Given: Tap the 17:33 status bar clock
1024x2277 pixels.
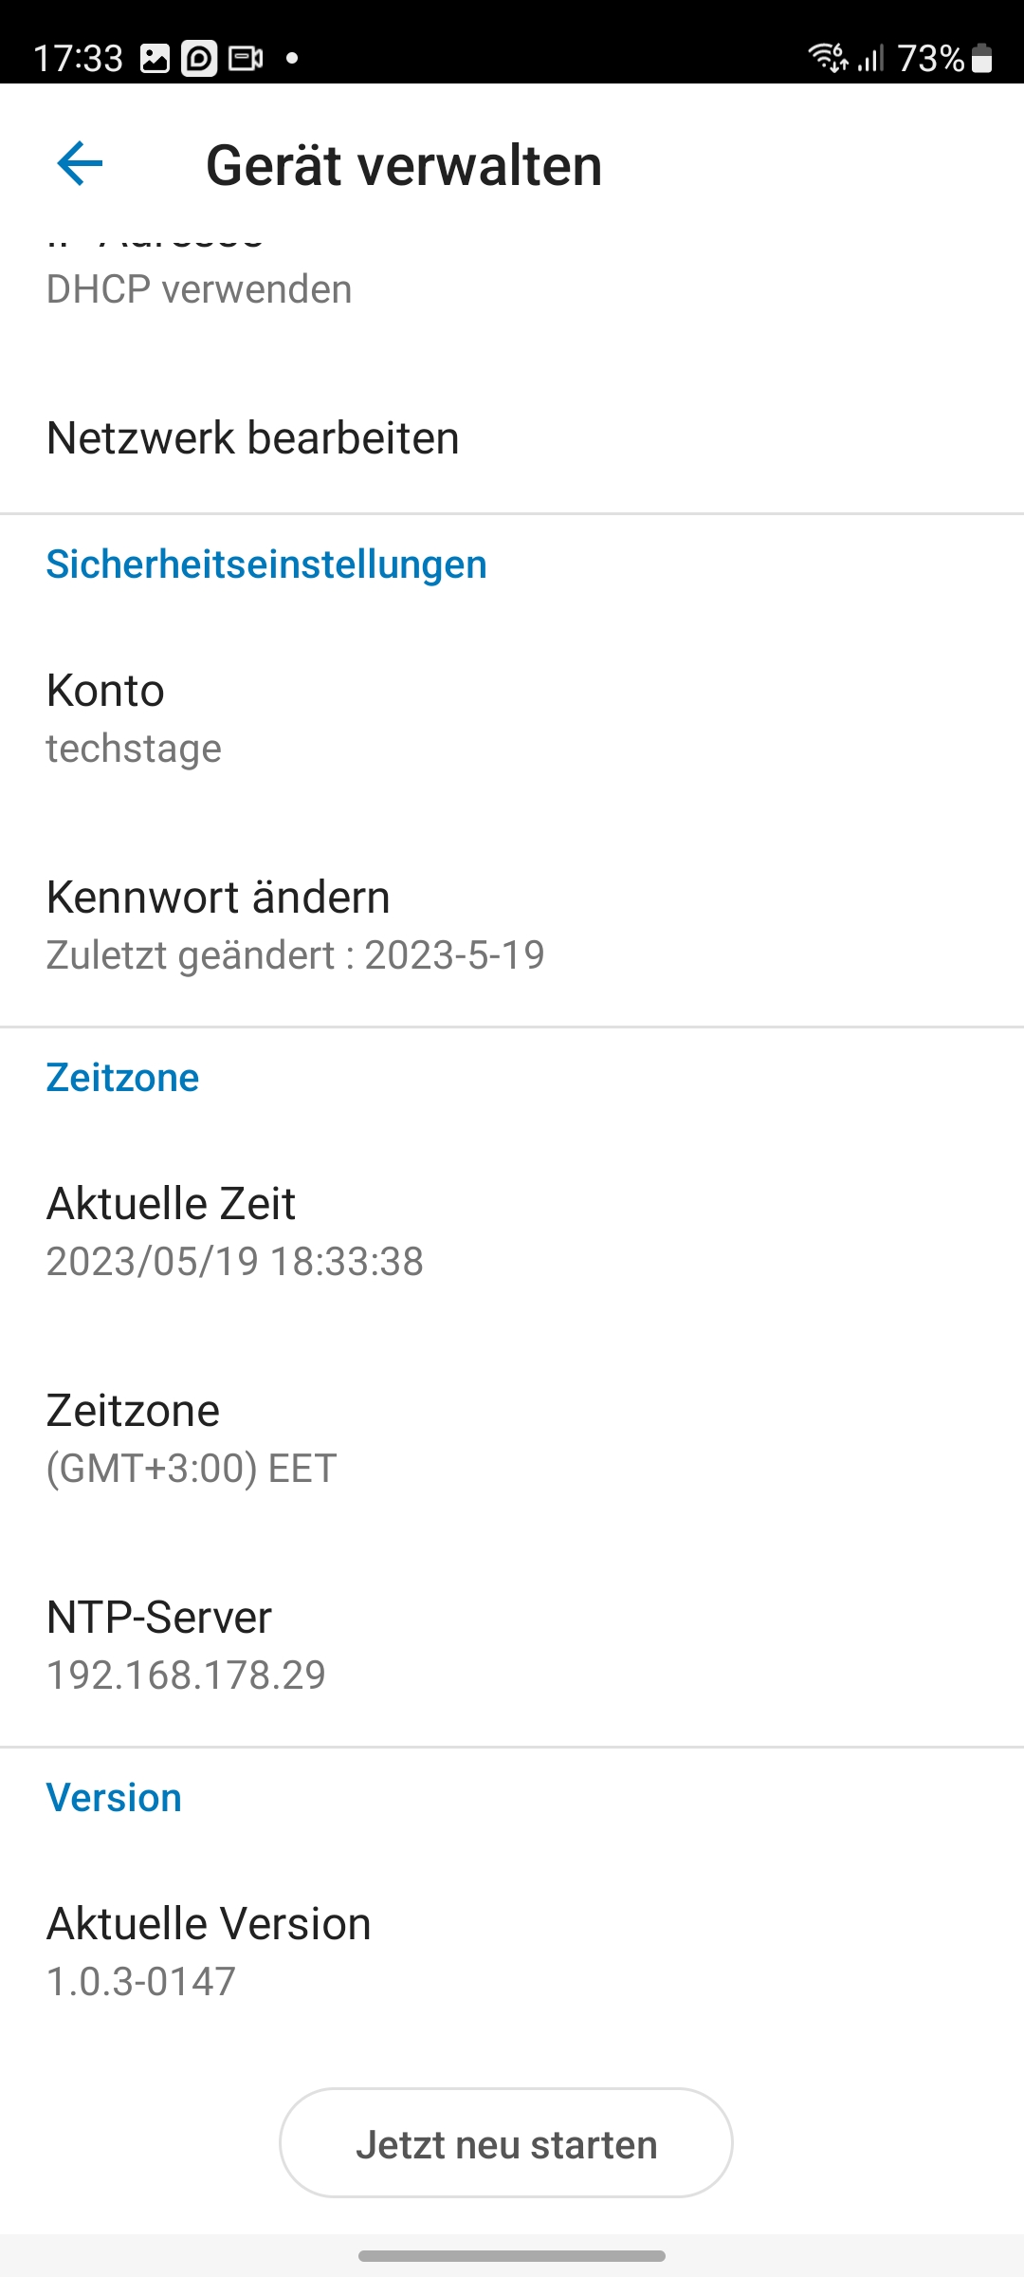Looking at the screenshot, I should coord(78,59).
